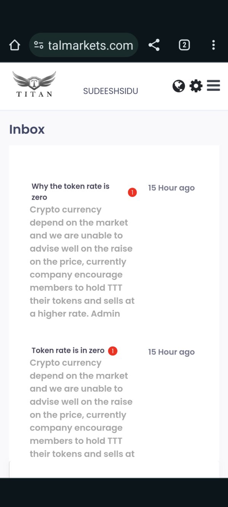Click the Inbox heading

click(27, 129)
